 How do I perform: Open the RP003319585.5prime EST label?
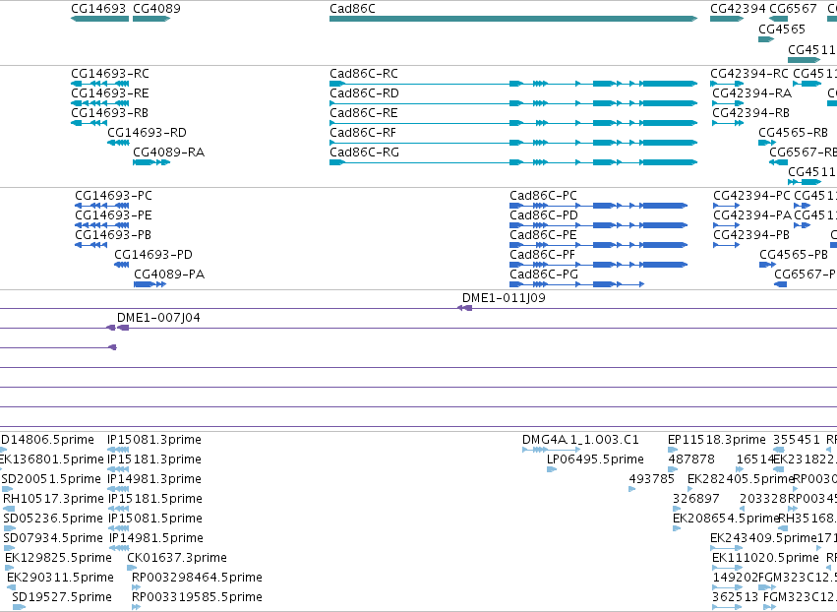197,597
